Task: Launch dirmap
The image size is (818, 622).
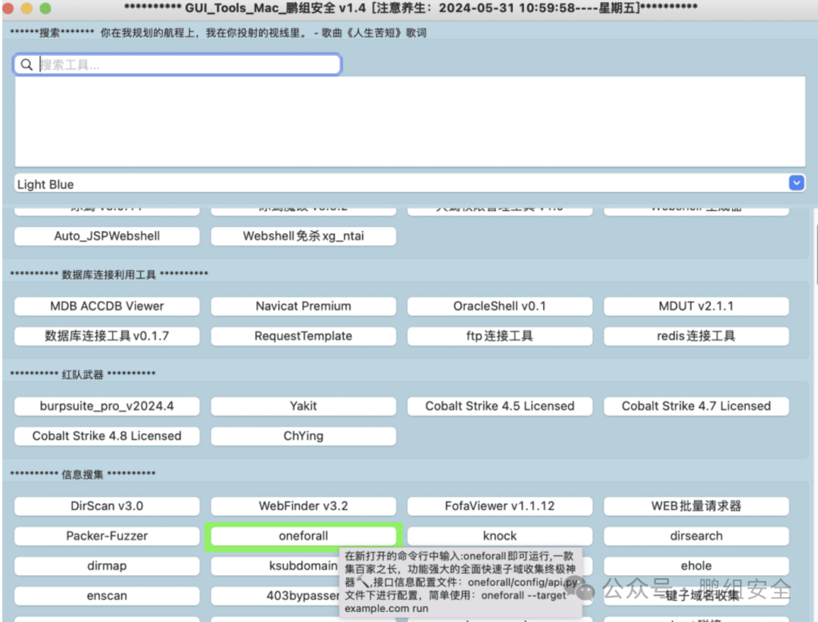Action: [107, 566]
